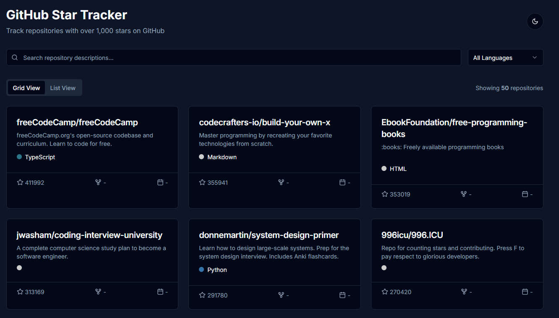Image resolution: width=559 pixels, height=318 pixels.
Task: Click the freeCodeCamp.org's open-source codebase description
Action: [x=85, y=140]
